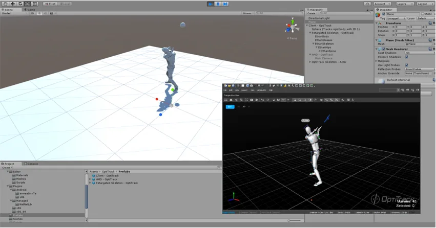The width and height of the screenshot is (436, 228).
Task: Toggle the Use Light Probes checkbox
Action: point(406,65)
